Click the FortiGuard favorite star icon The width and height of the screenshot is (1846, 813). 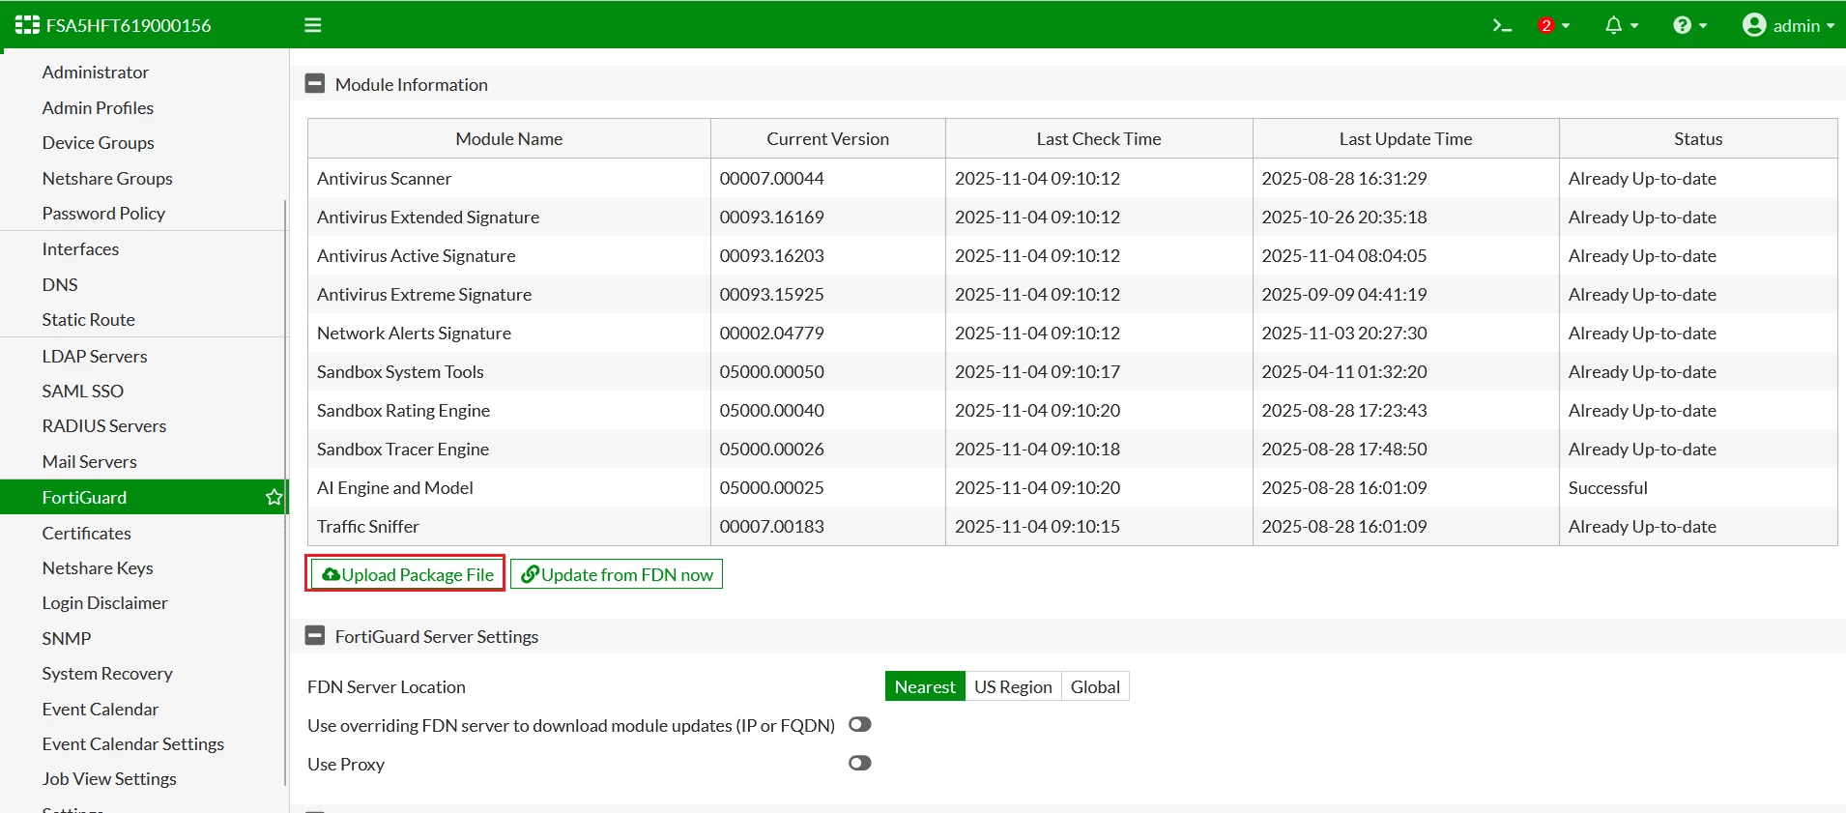click(274, 497)
